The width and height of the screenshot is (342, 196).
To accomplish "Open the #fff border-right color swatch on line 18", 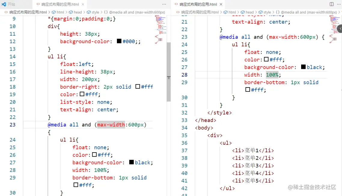I will [138, 86].
